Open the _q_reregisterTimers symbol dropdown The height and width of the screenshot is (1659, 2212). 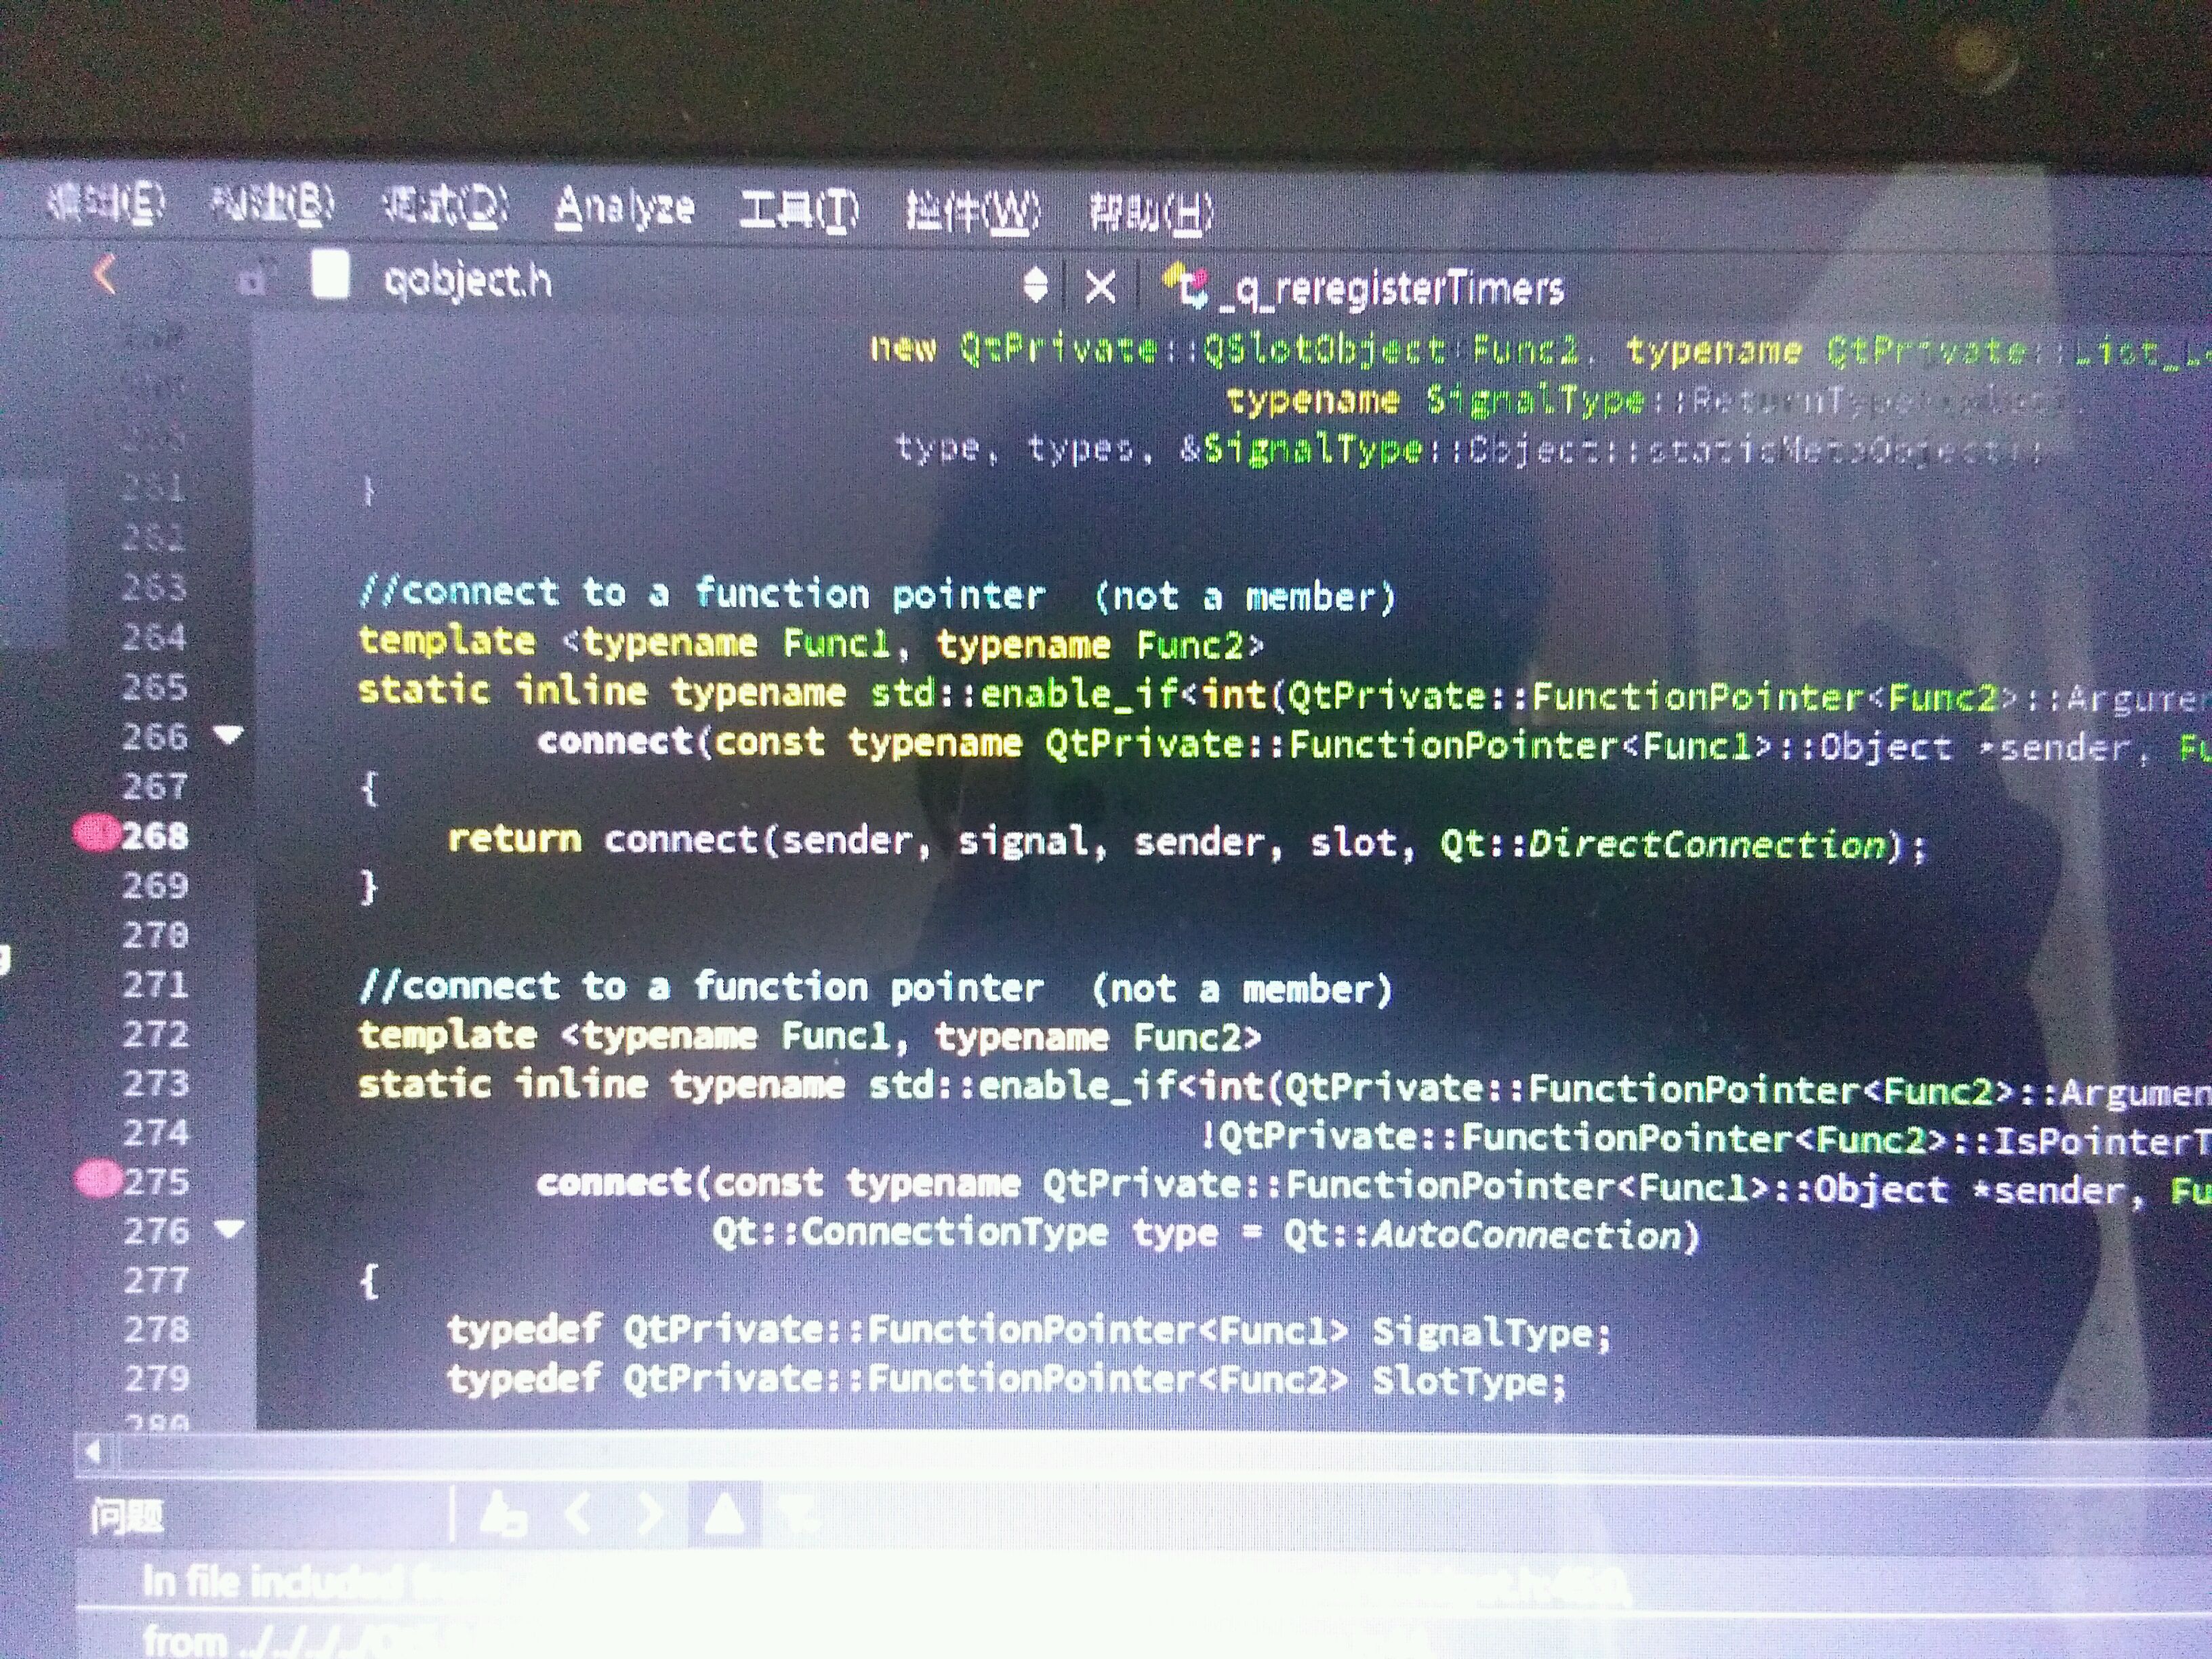(x=1390, y=289)
